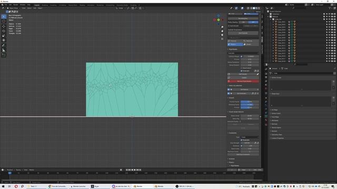Open Skype from the taskbar
This screenshot has height=189, width=337.
[x=100, y=186]
